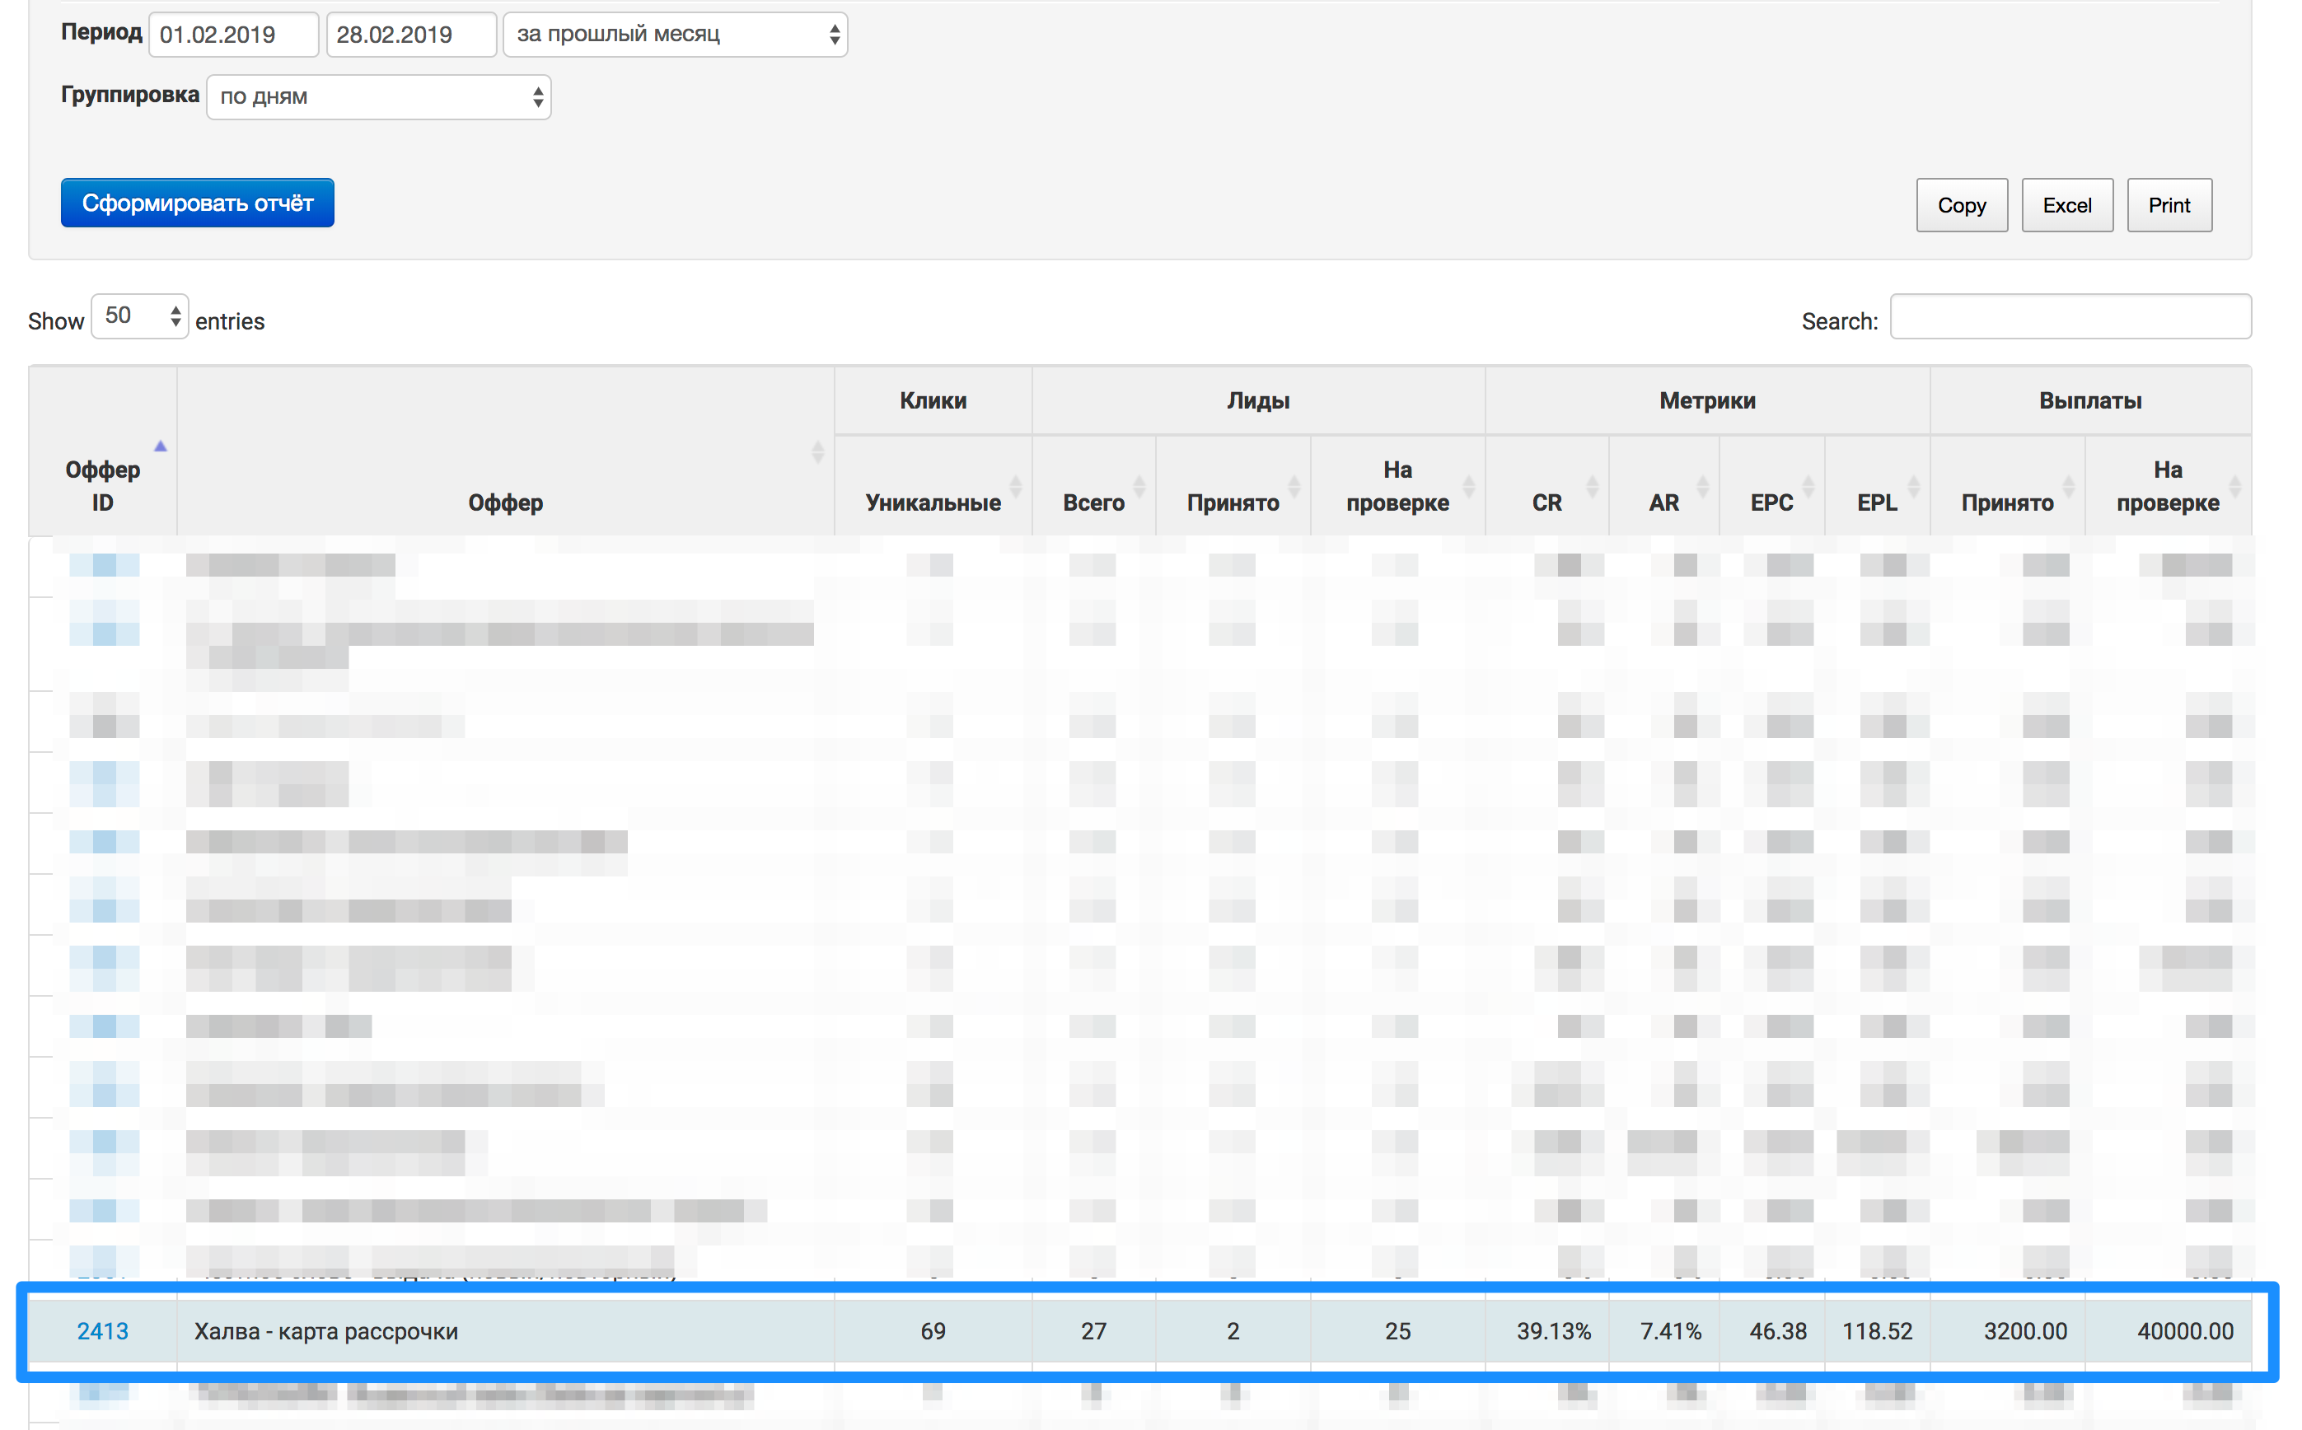Open offer link 2413

tap(102, 1330)
